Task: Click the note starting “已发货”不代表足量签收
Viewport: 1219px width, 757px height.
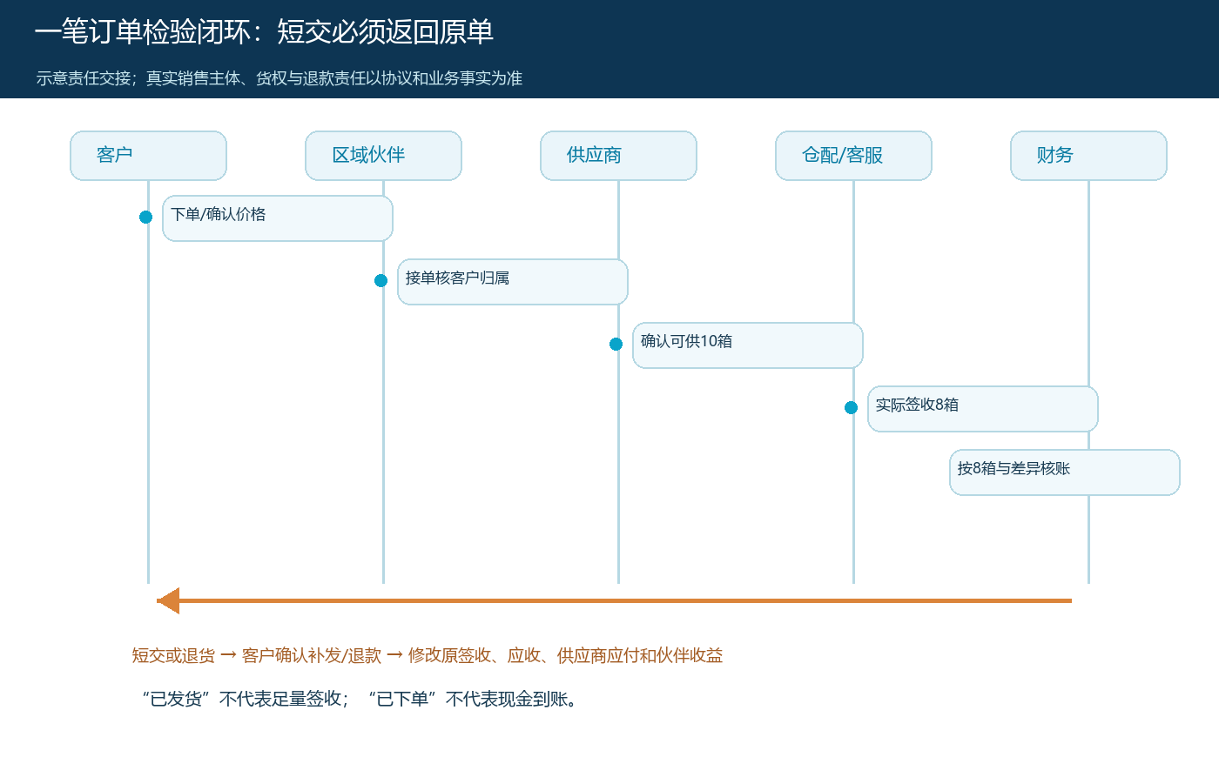Action: pos(360,699)
